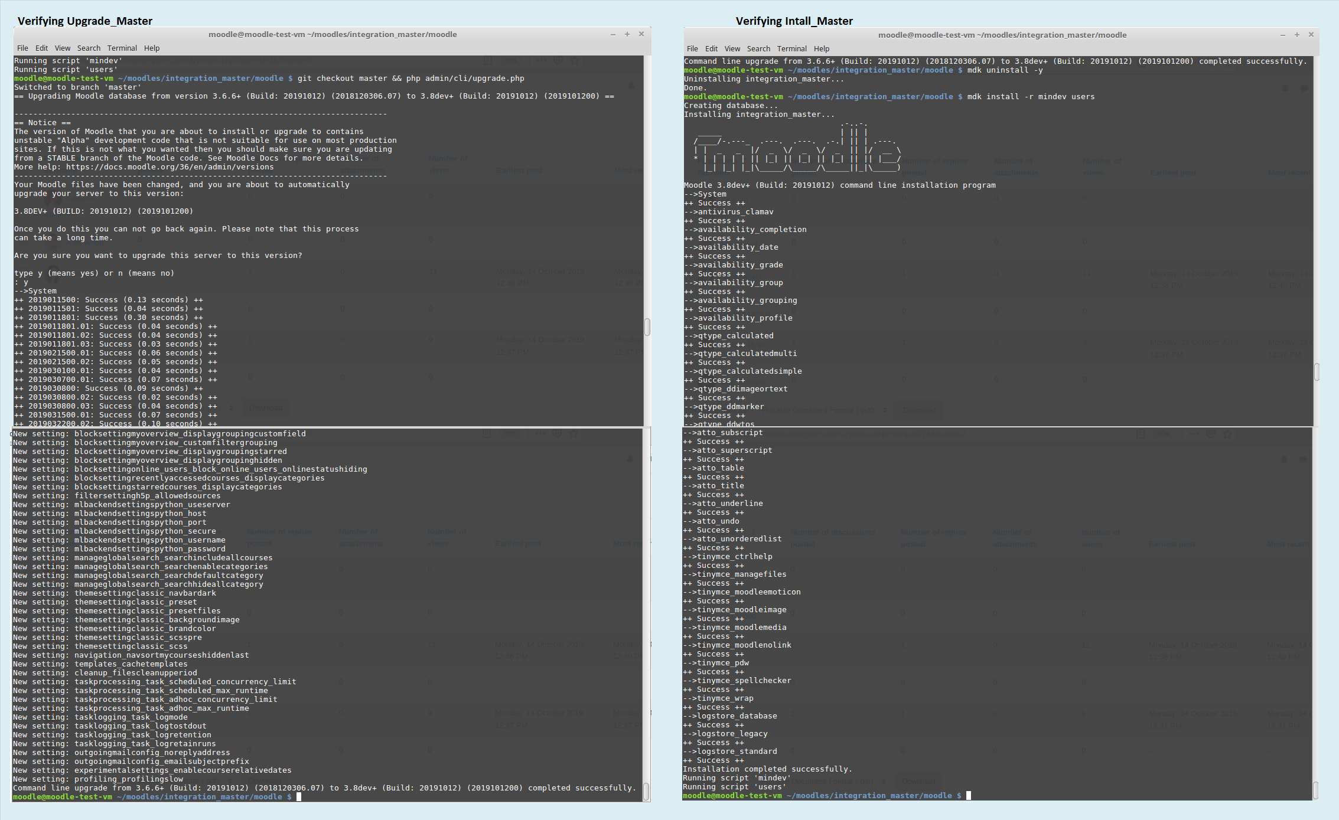Open View menu in Install_Master terminal

pos(732,49)
